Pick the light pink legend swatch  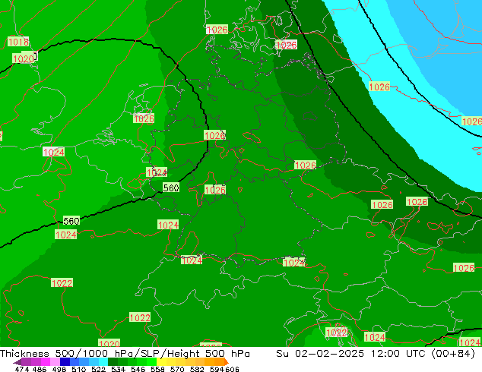tap(55, 362)
